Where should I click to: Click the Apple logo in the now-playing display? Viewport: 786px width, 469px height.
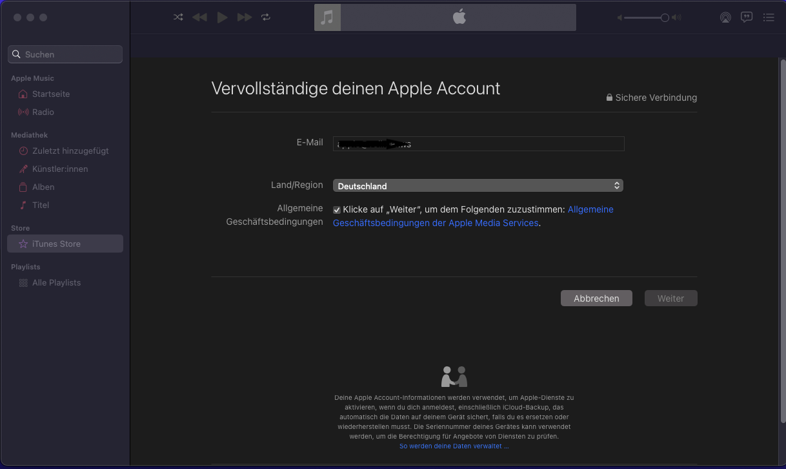pyautogui.click(x=459, y=17)
